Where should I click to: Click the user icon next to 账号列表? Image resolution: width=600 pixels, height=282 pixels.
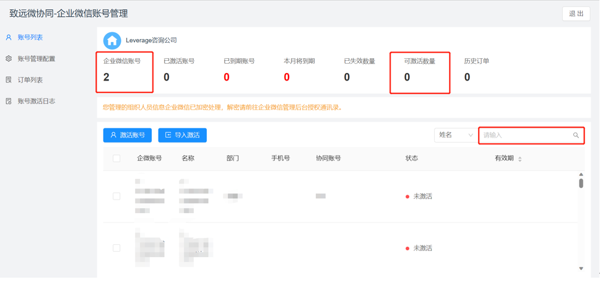coord(9,38)
